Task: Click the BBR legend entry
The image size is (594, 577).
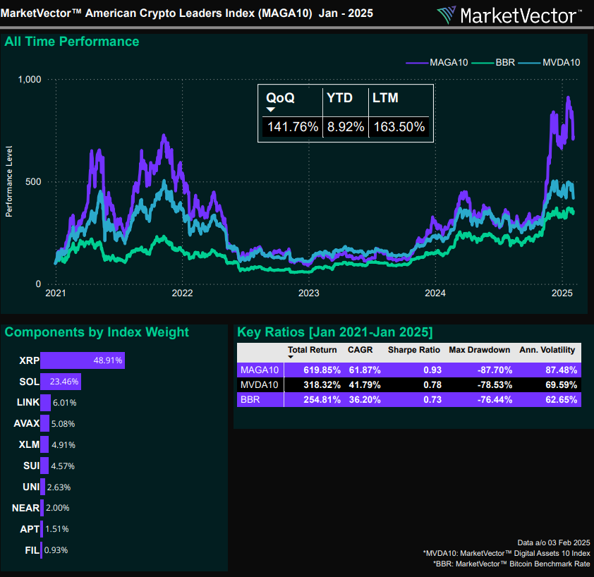Action: (x=493, y=63)
